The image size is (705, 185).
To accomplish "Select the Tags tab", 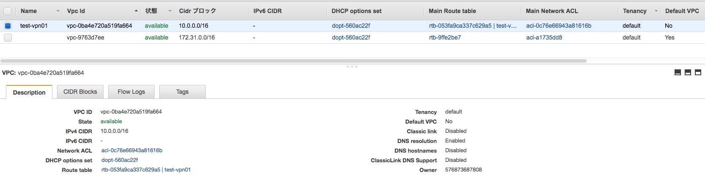I will (x=182, y=92).
